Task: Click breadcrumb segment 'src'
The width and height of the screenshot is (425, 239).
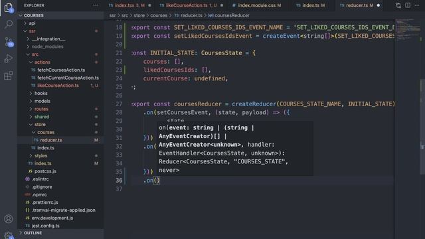Action: [125, 15]
